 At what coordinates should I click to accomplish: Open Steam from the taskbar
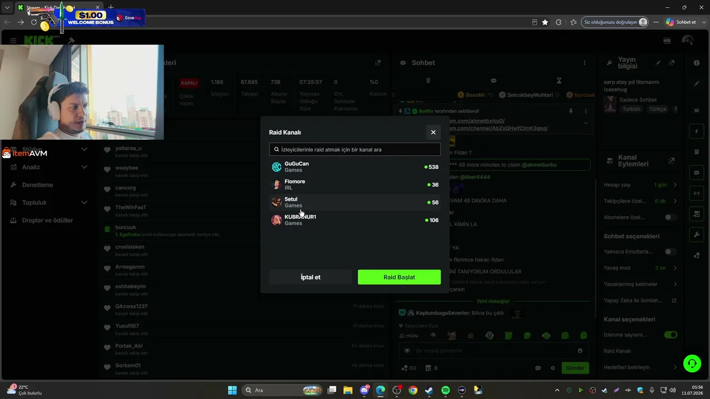429,390
